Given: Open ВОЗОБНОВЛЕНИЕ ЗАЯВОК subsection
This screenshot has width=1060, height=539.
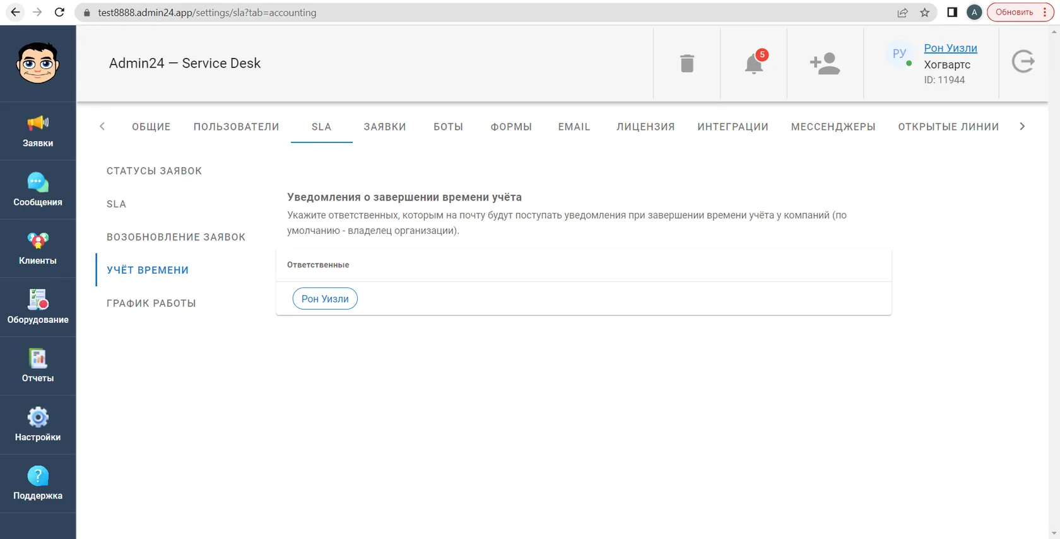Looking at the screenshot, I should click(176, 237).
